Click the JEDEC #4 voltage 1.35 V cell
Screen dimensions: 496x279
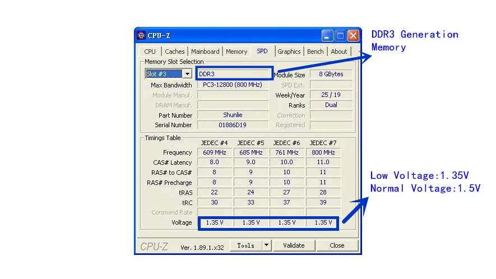215,222
